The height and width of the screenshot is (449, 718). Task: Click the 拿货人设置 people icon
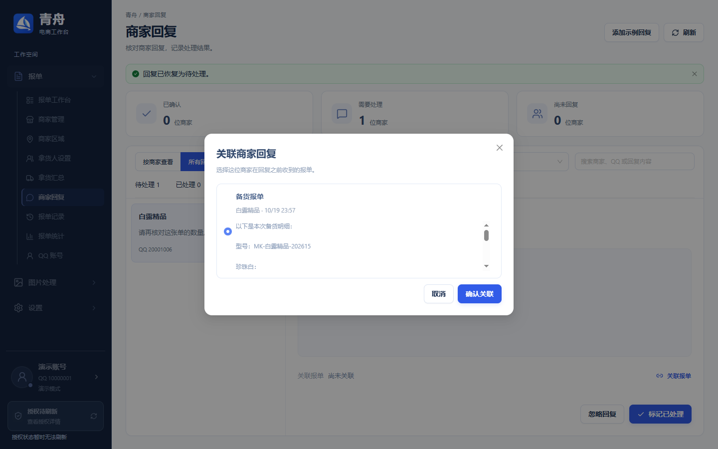point(30,159)
